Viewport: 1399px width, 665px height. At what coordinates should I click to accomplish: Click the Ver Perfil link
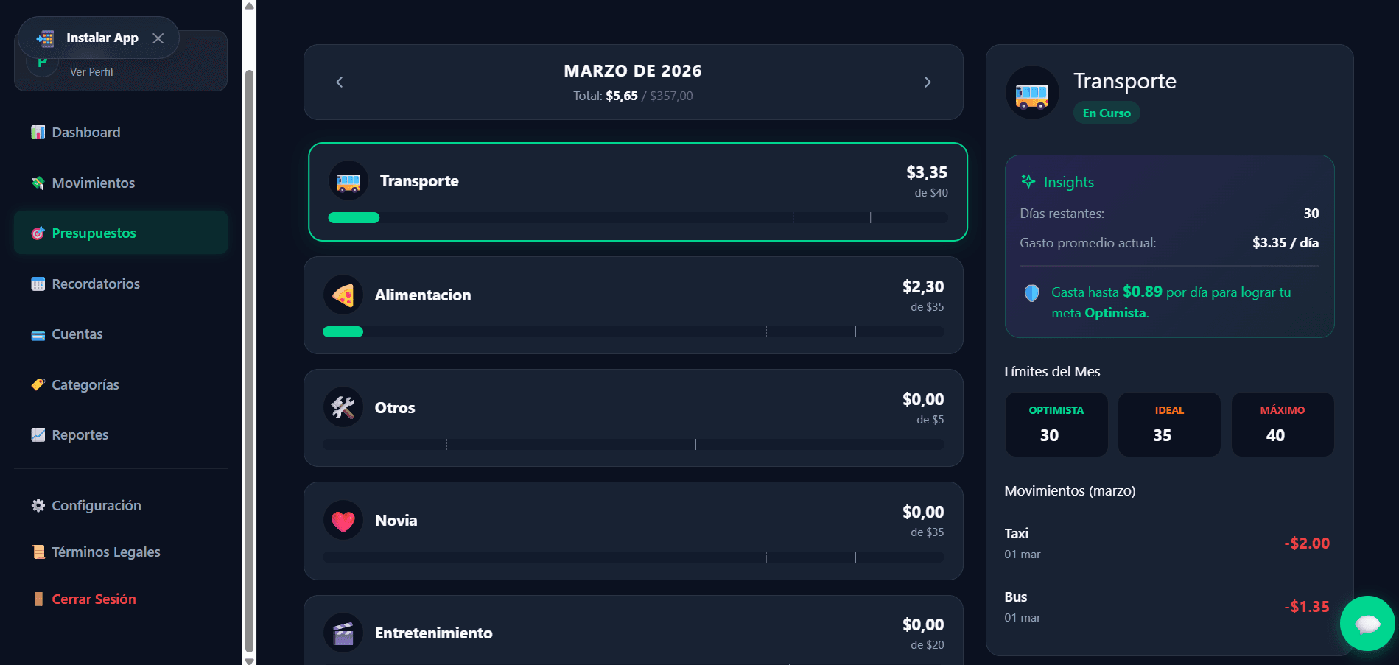tap(91, 72)
